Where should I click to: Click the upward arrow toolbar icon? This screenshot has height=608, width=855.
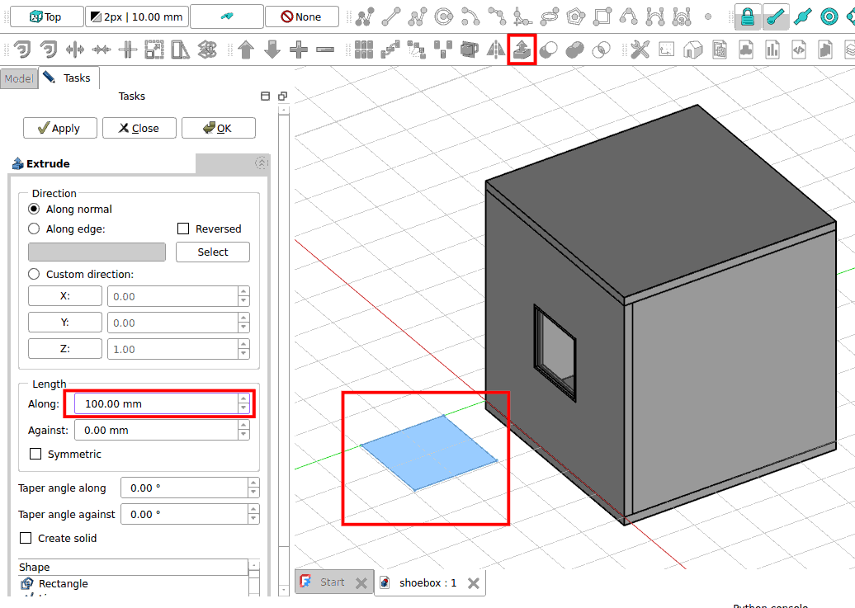pyautogui.click(x=245, y=50)
